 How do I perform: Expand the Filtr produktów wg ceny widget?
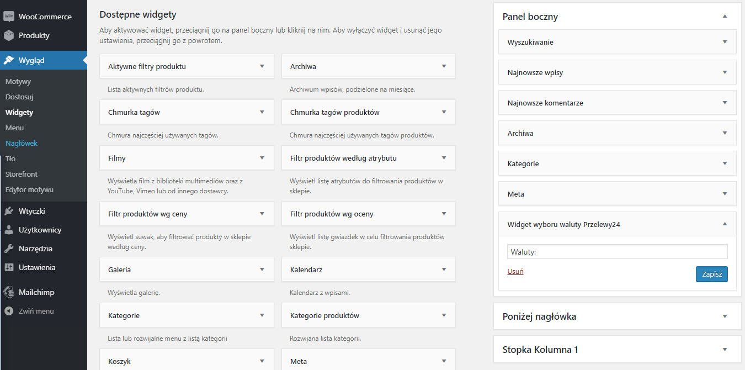(x=262, y=214)
